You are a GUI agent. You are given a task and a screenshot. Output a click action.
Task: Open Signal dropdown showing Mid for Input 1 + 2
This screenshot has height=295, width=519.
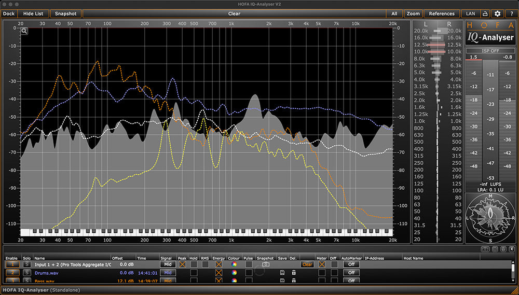tap(168, 264)
